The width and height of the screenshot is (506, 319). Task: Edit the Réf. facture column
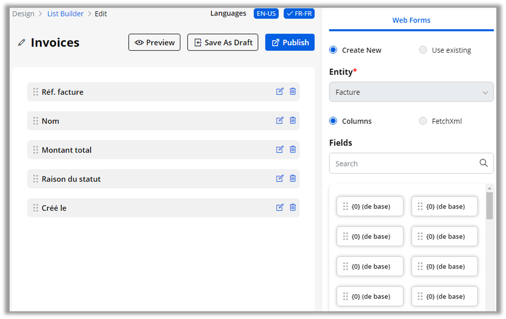tap(280, 91)
